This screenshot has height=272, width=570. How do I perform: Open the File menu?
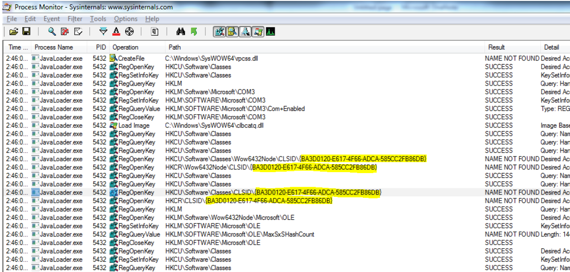tap(12, 19)
